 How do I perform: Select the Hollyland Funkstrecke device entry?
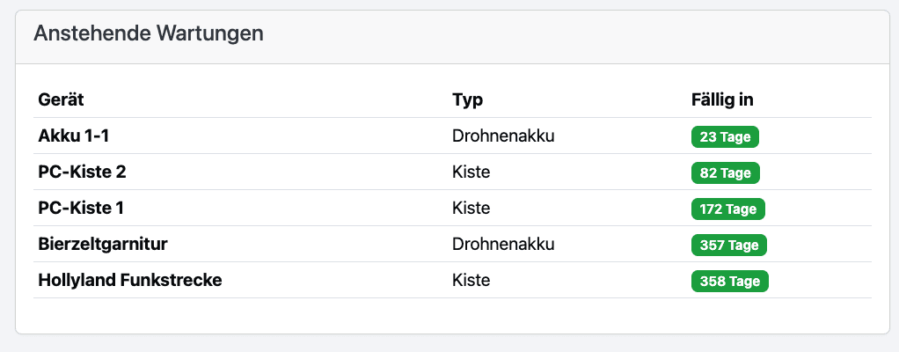[130, 281]
